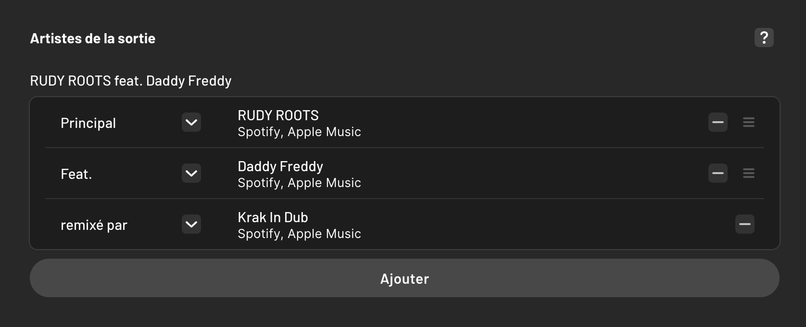Click the RUDY ROOTS feat. Daddy Freddy summary text
806x327 pixels.
tap(131, 81)
